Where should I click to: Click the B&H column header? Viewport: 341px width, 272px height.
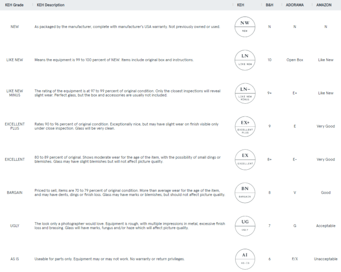[x=269, y=5]
